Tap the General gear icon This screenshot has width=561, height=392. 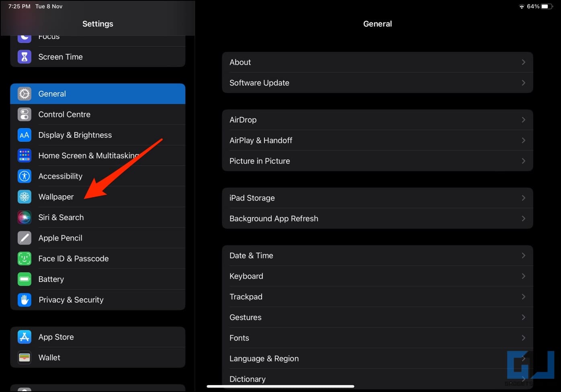pos(25,94)
